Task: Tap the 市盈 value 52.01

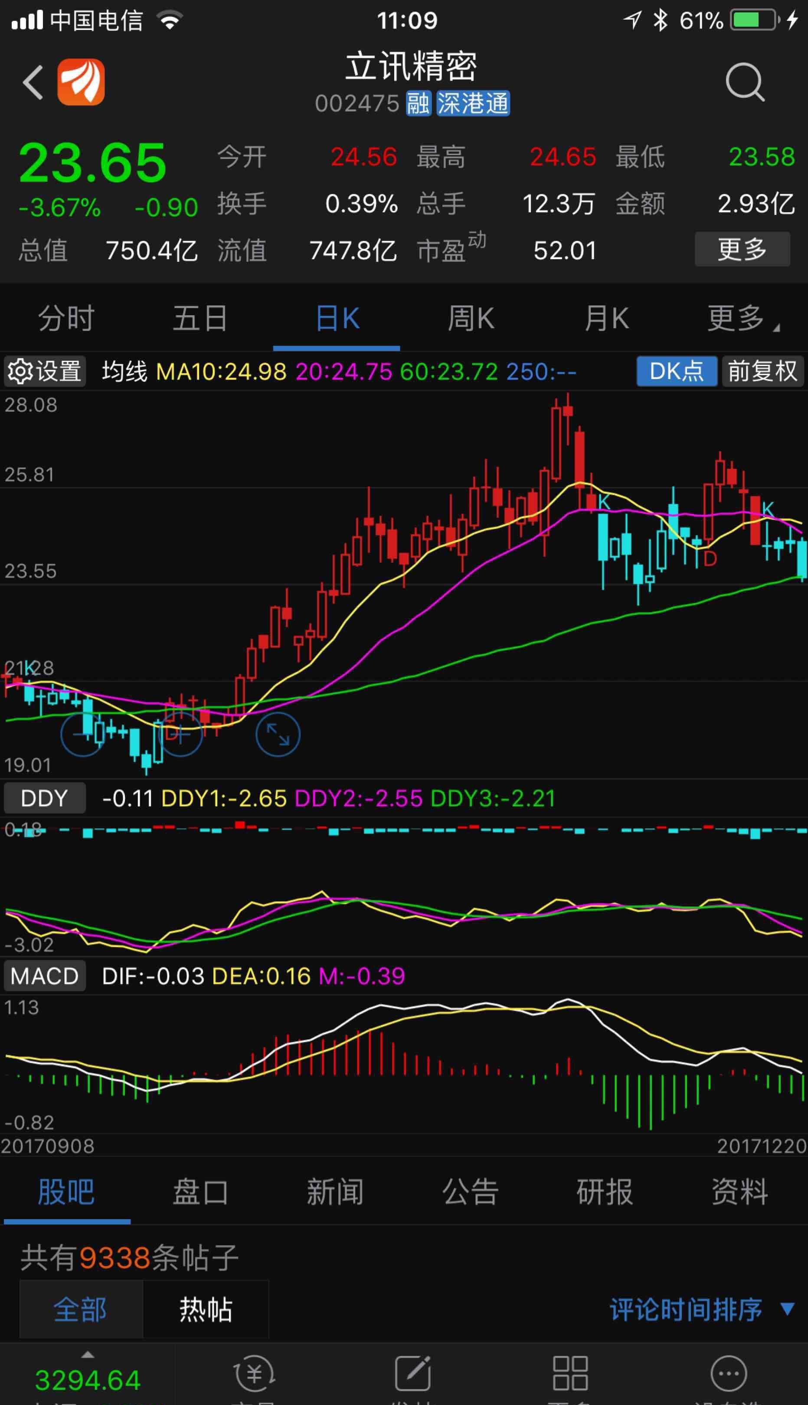Action: coord(565,250)
